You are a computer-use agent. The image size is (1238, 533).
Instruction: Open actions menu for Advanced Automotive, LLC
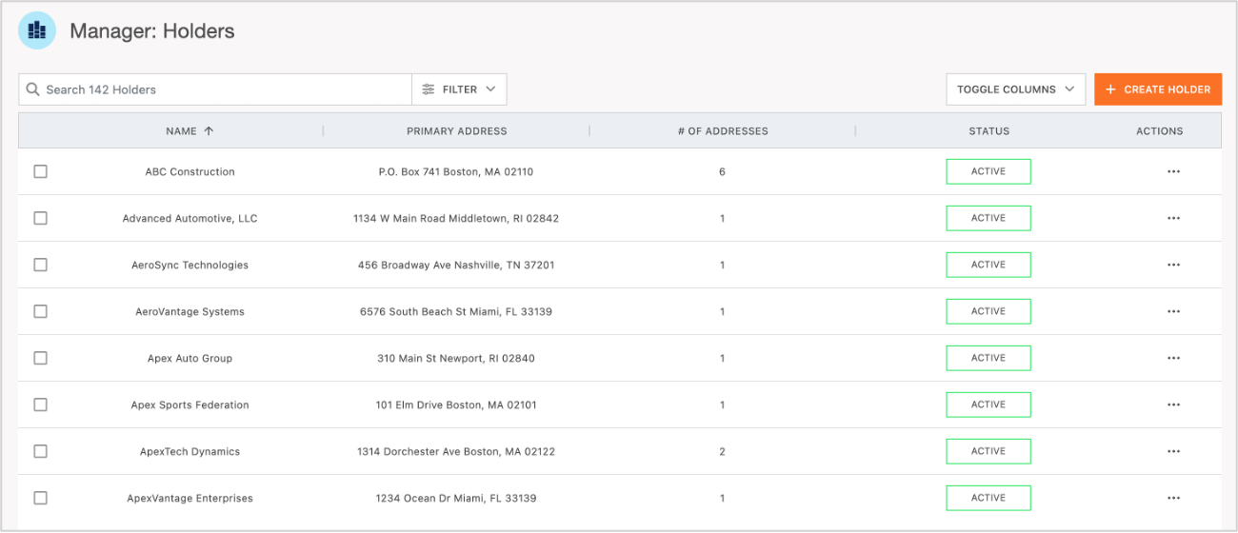(x=1173, y=218)
